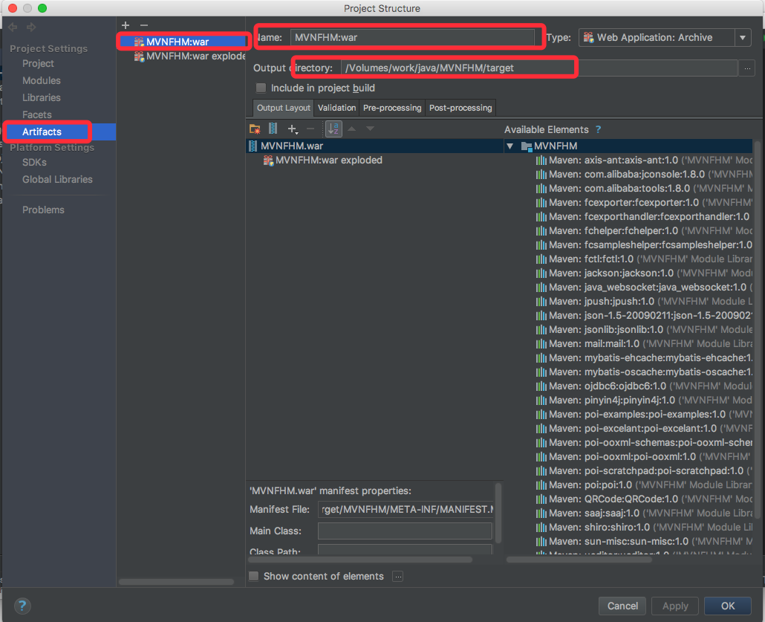Click the OK button

tap(727, 606)
